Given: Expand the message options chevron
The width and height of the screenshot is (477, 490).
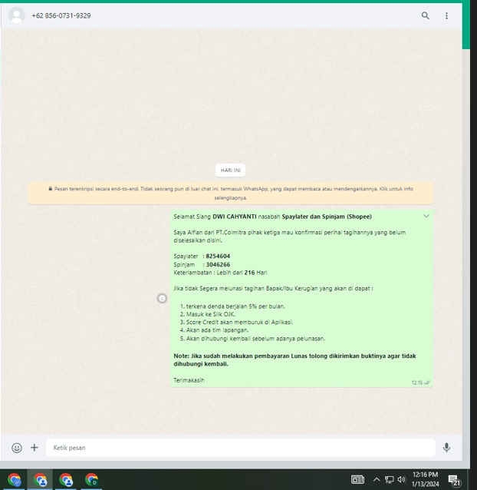Looking at the screenshot, I should pos(426,216).
